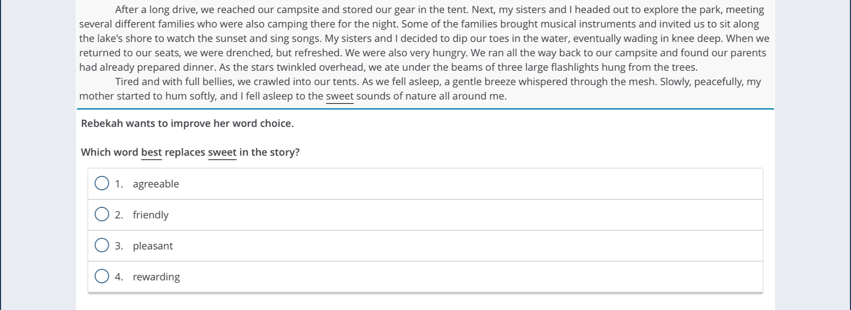Click the phrase 'in the story?' of the question
851x310 pixels.
pos(269,152)
